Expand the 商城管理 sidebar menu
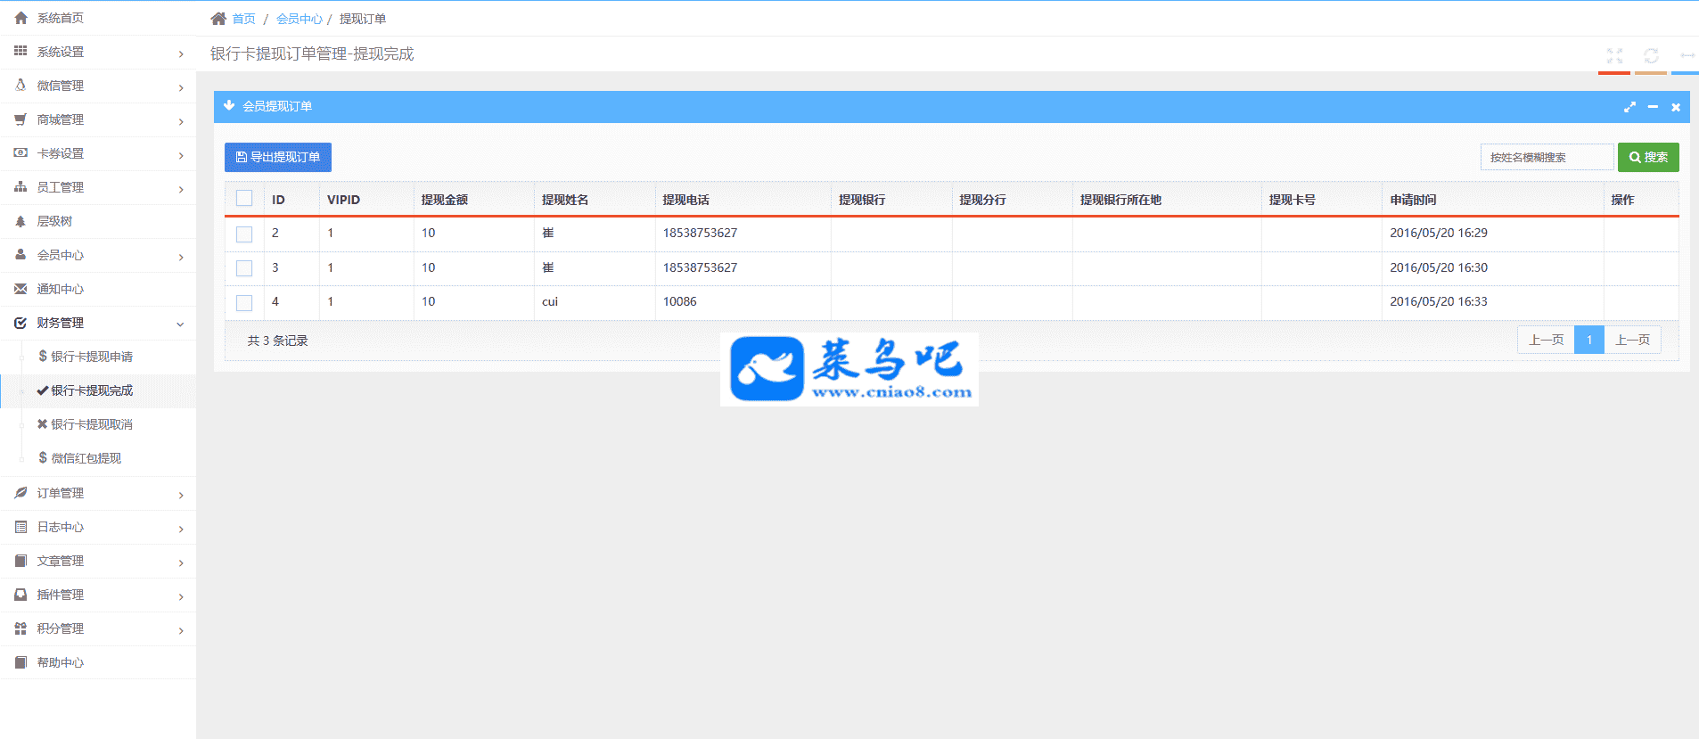 (x=98, y=120)
